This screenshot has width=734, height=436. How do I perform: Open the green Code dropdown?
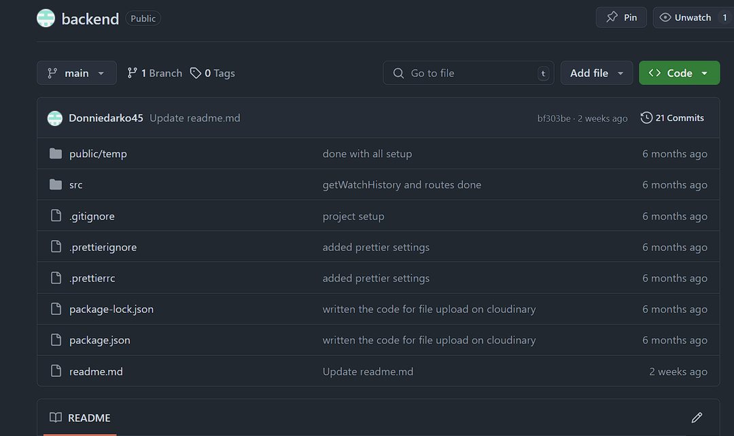(679, 73)
